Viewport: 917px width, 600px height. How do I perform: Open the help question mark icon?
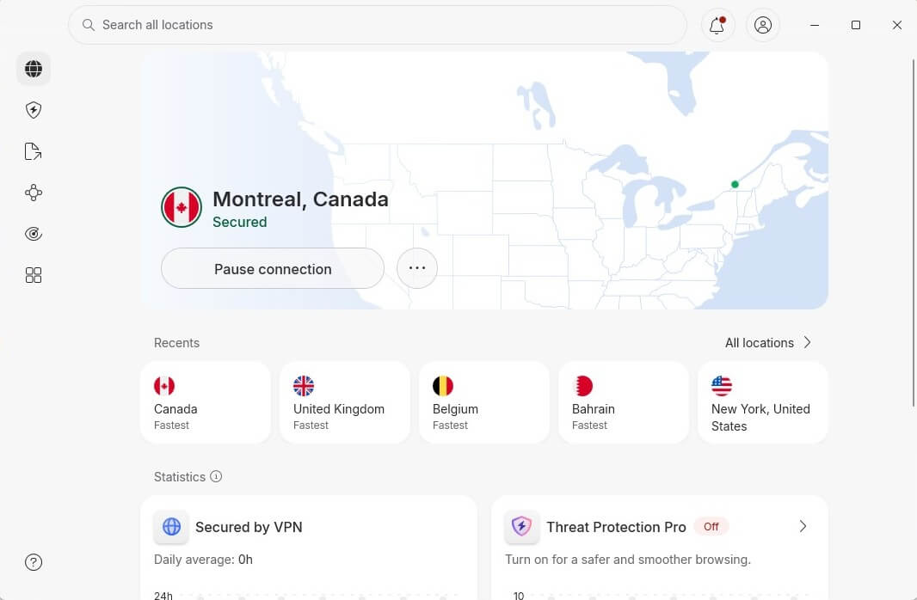(x=34, y=562)
